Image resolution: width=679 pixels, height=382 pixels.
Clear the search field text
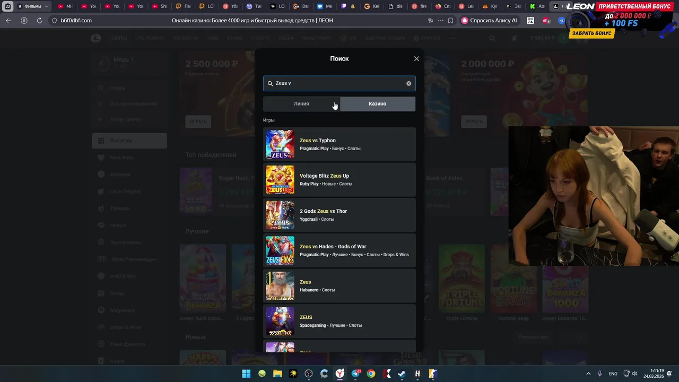click(408, 83)
